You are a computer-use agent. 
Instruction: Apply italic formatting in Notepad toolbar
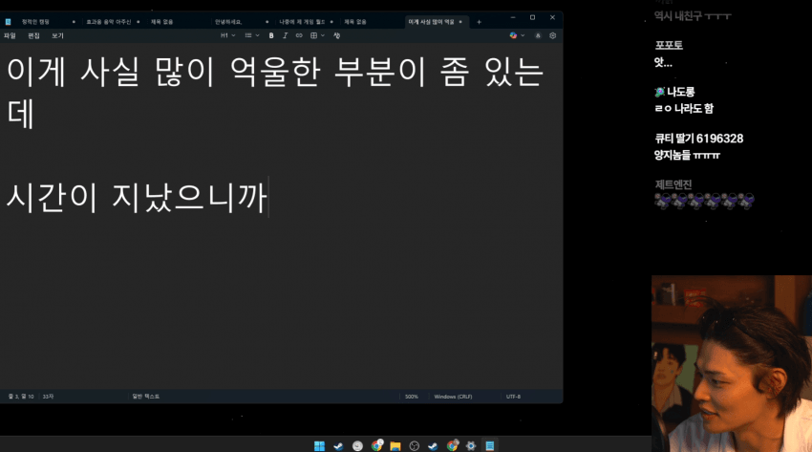285,35
